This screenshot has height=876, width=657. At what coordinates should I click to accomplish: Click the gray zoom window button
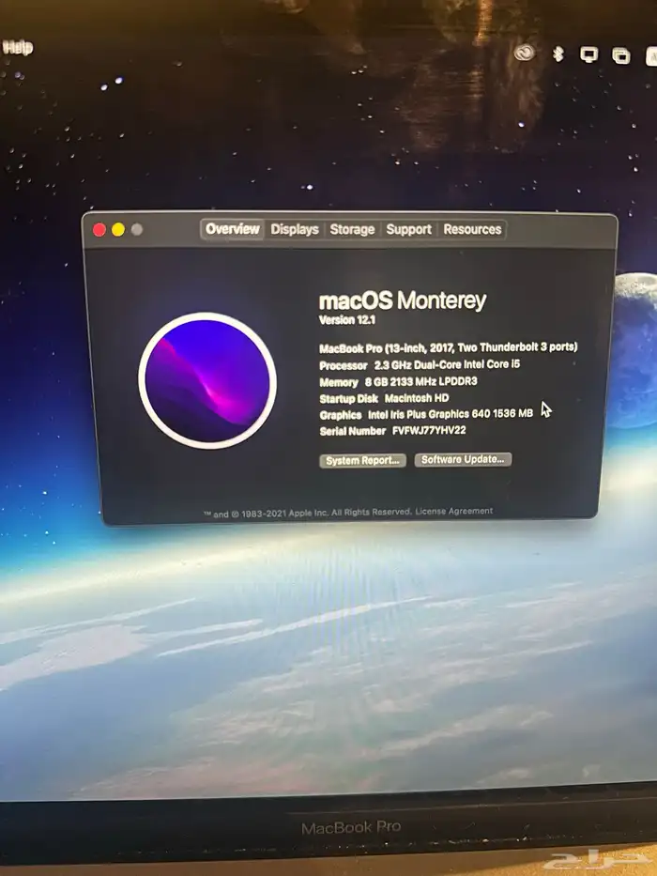[137, 229]
